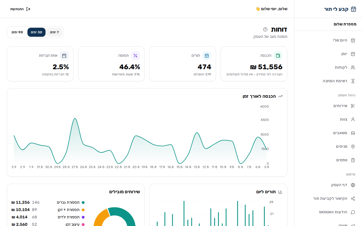The width and height of the screenshot is (362, 226).
Task: Click the 46.4% occupancy value
Action: coord(130,67)
